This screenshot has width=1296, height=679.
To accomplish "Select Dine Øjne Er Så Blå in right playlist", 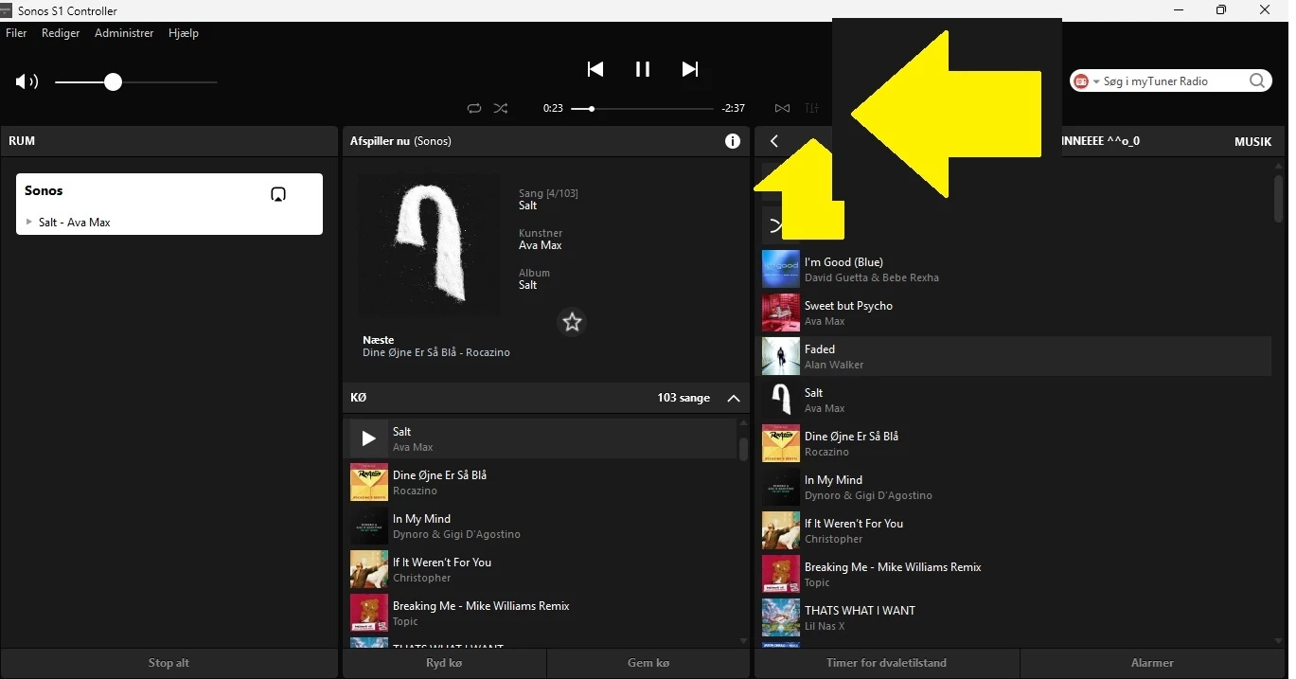I will click(x=1017, y=443).
